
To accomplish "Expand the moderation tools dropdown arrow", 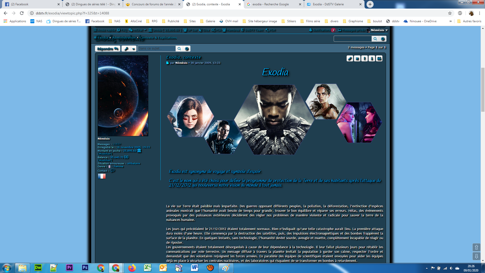I will click(134, 49).
